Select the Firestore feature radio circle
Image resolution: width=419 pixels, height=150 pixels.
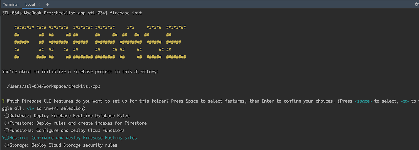pos(7,123)
